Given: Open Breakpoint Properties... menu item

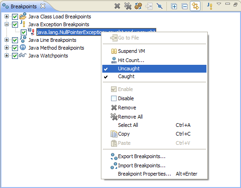Looking at the screenshot, I should tap(154, 174).
